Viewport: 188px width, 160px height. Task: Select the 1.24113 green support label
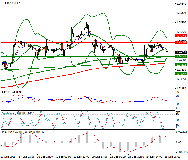(x=181, y=65)
